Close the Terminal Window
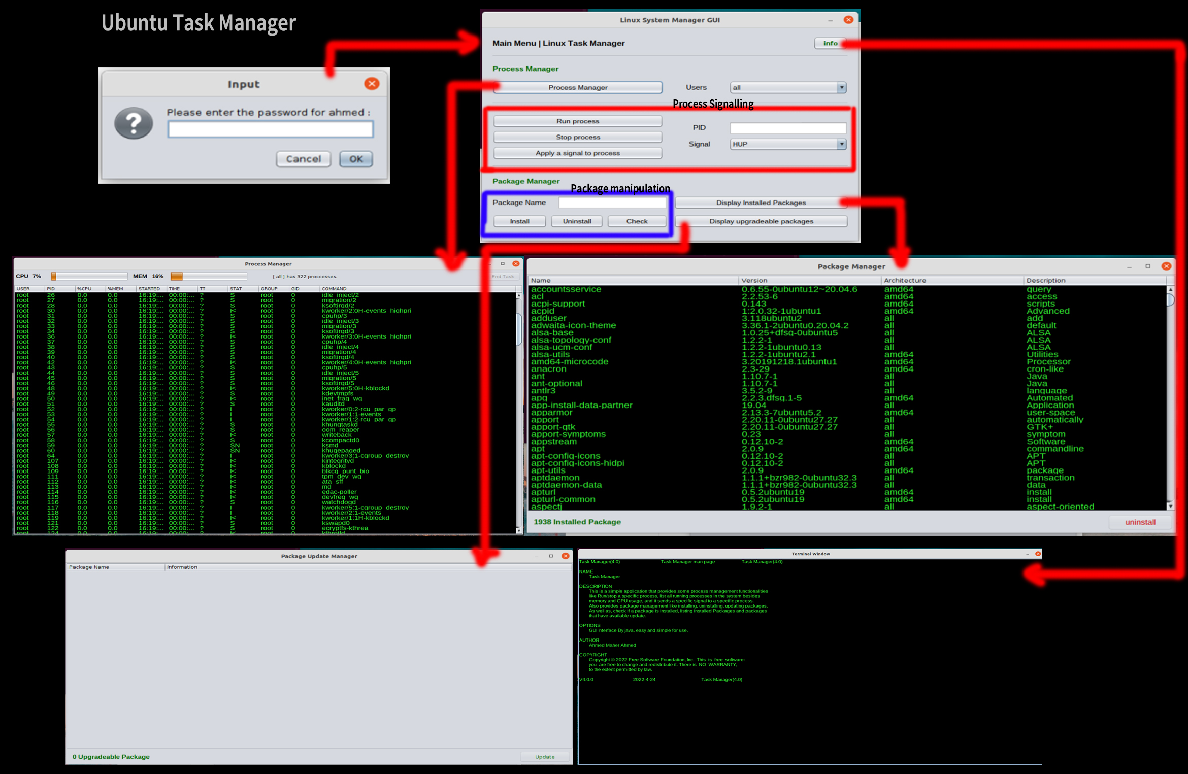 (x=1038, y=554)
